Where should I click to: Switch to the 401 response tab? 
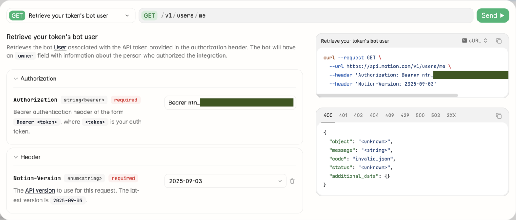(x=343, y=116)
